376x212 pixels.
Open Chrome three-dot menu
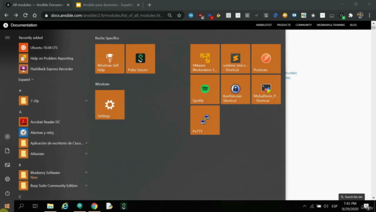coord(370,15)
